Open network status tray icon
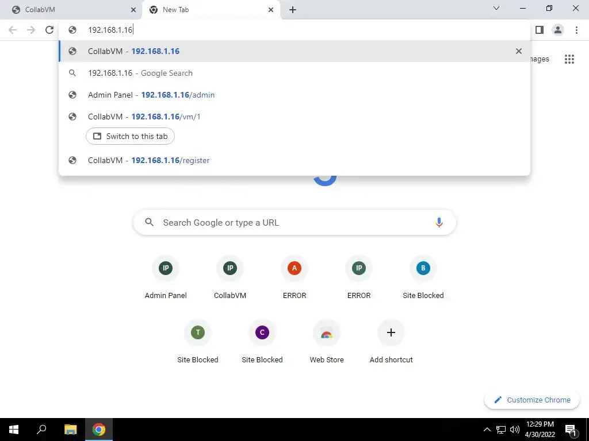Viewport: 589px width, 441px height. point(501,430)
